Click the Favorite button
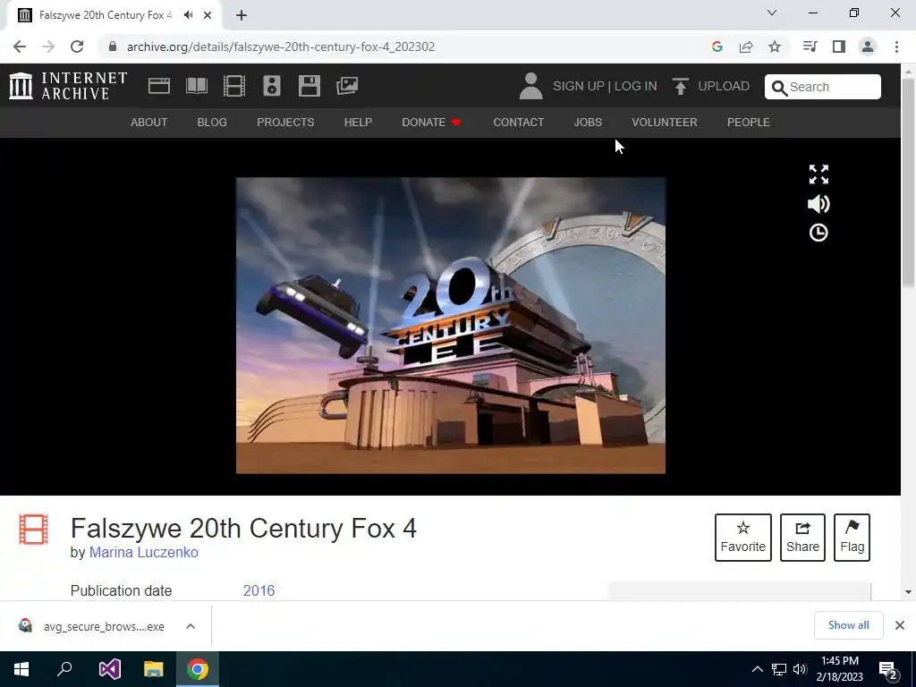Image resolution: width=916 pixels, height=687 pixels. click(x=743, y=538)
